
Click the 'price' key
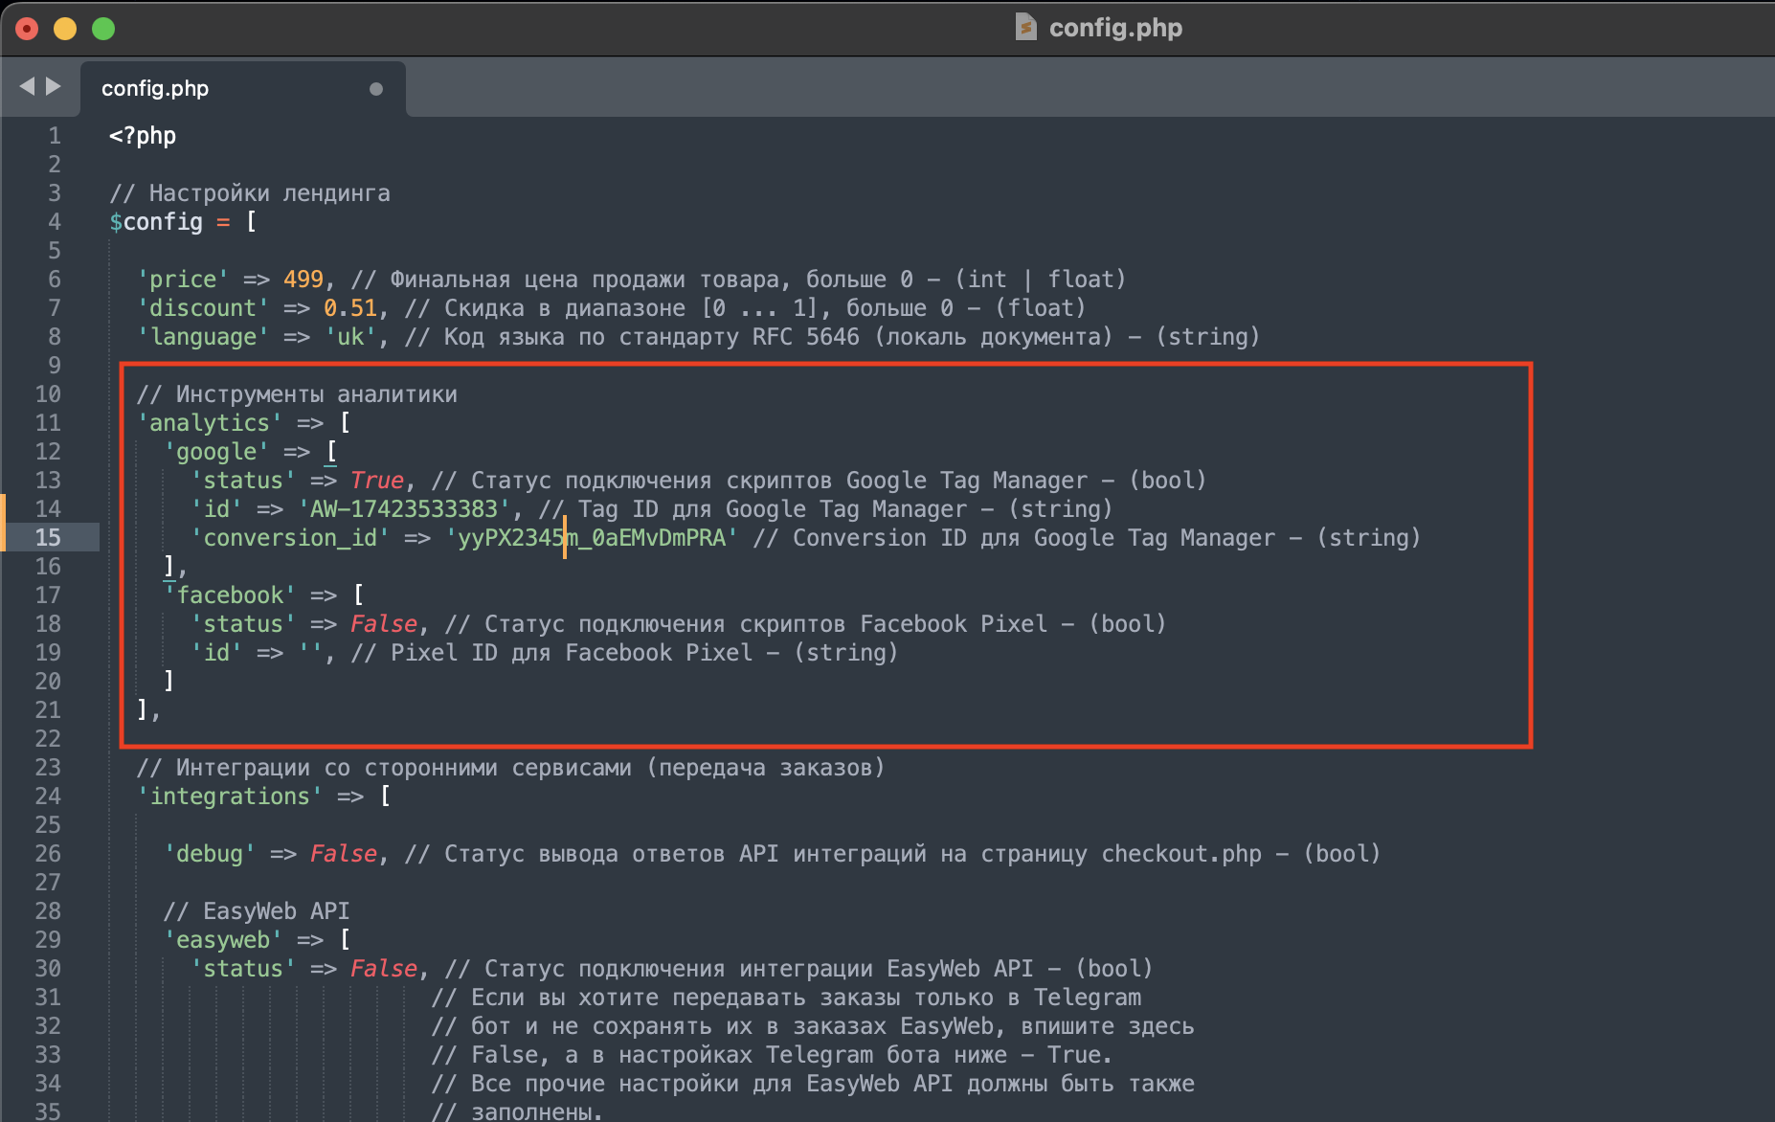coord(183,280)
